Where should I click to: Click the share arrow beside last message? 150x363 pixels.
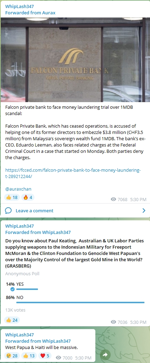(x=105, y=355)
